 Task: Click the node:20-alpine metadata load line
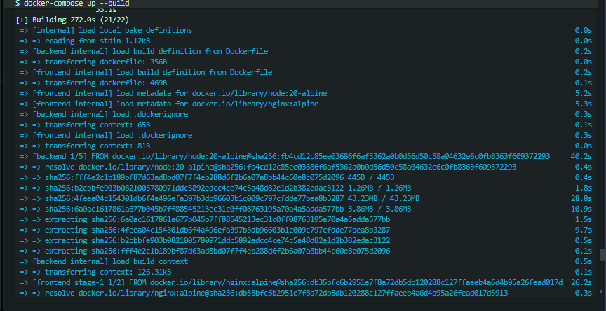[x=173, y=93]
